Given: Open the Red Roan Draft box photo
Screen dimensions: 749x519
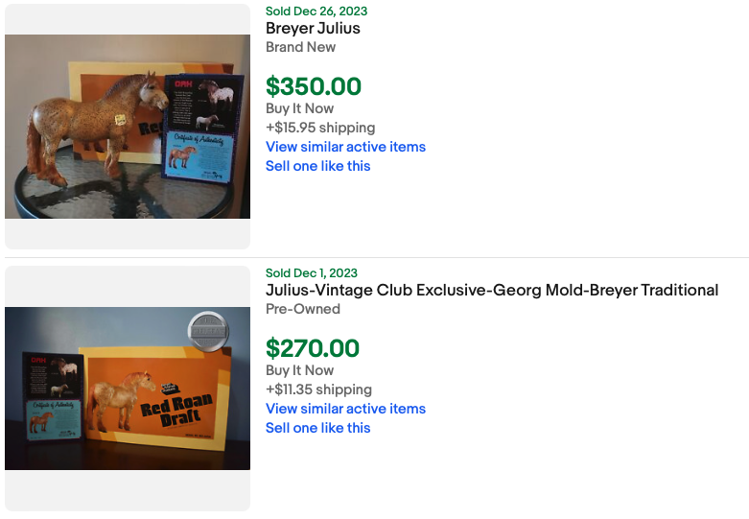Looking at the screenshot, I should (128, 389).
